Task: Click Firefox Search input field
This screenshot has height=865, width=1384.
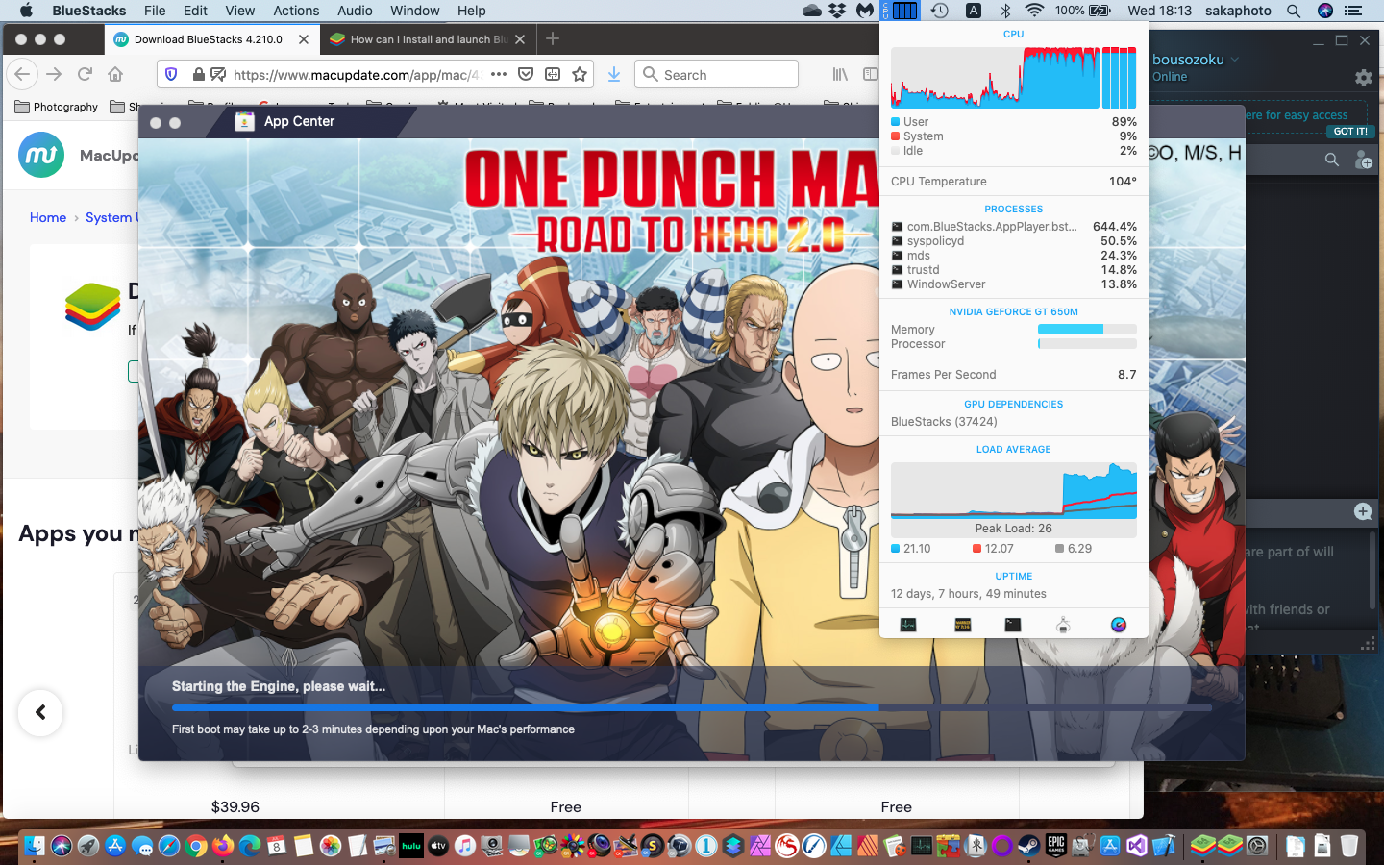Action: pyautogui.click(x=716, y=74)
